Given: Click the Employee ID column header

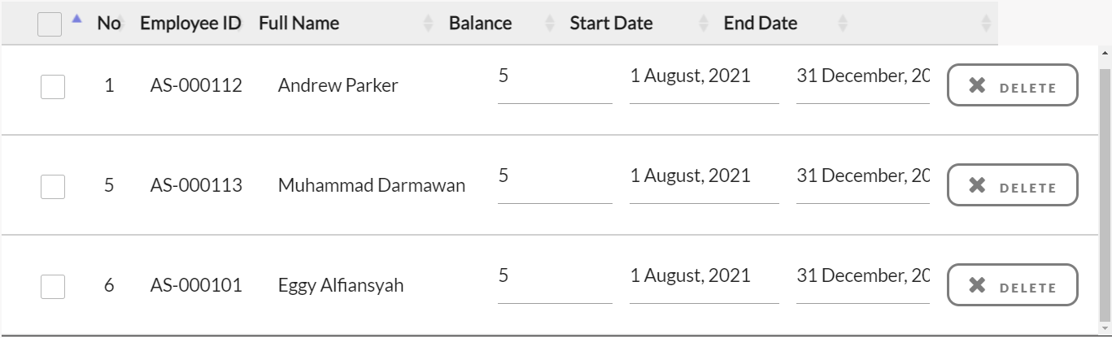Looking at the screenshot, I should (190, 24).
